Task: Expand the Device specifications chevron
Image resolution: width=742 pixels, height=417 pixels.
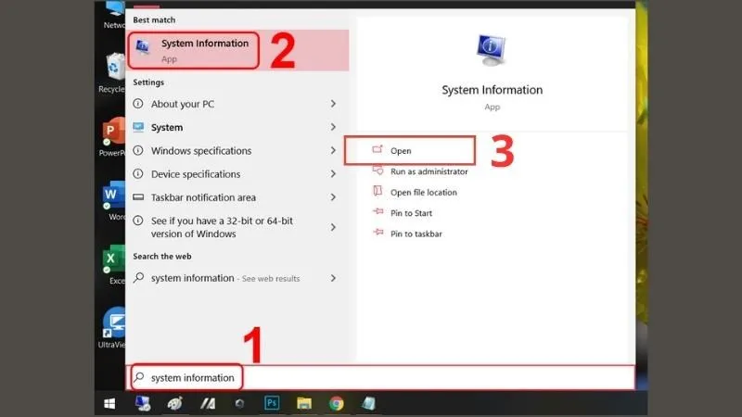Action: [x=333, y=174]
